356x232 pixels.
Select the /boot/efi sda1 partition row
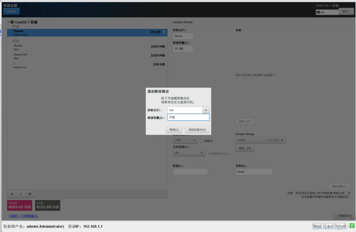click(87, 56)
